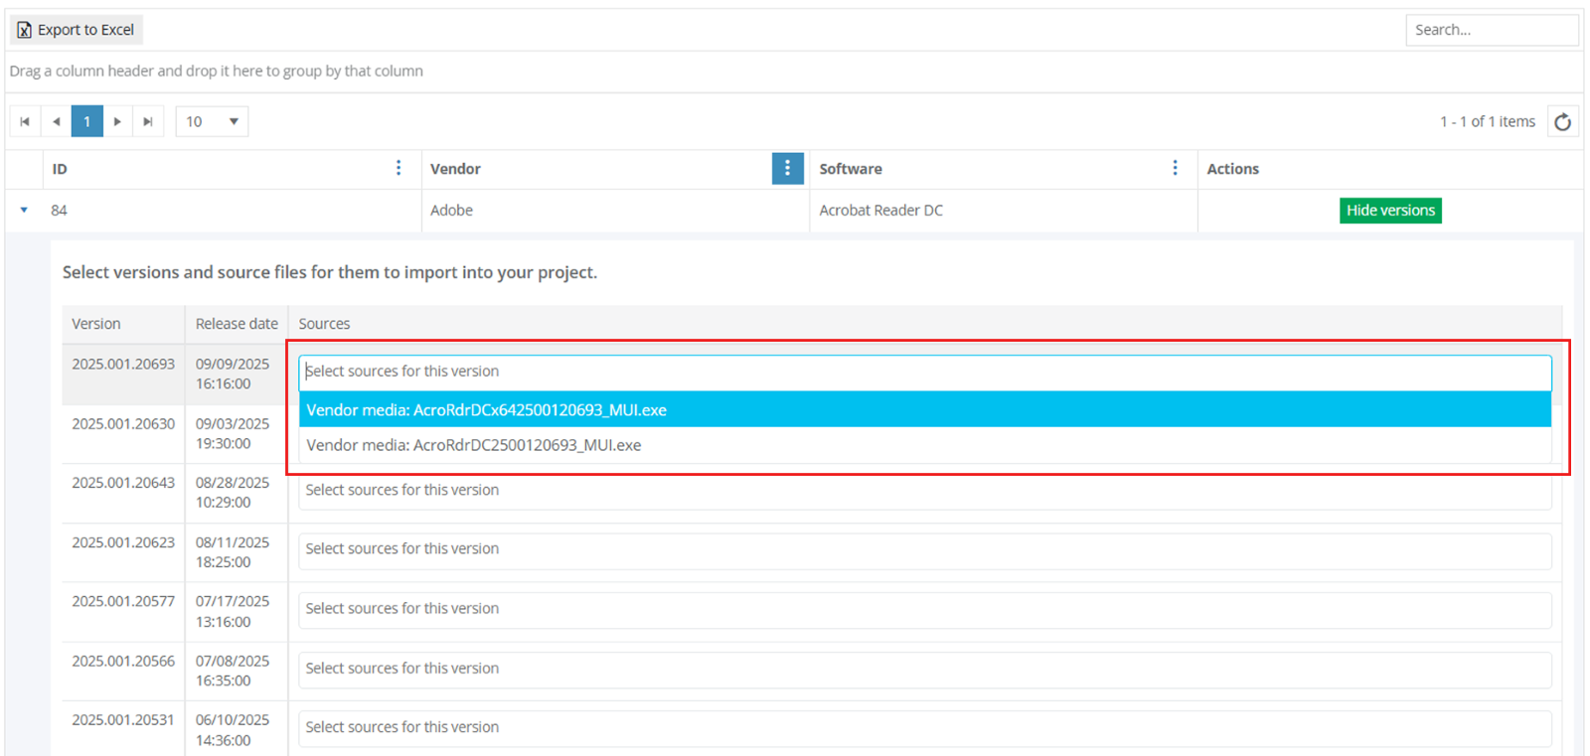The height and width of the screenshot is (756, 1590).
Task: Click the Vendor column header to sort
Action: pos(456,169)
